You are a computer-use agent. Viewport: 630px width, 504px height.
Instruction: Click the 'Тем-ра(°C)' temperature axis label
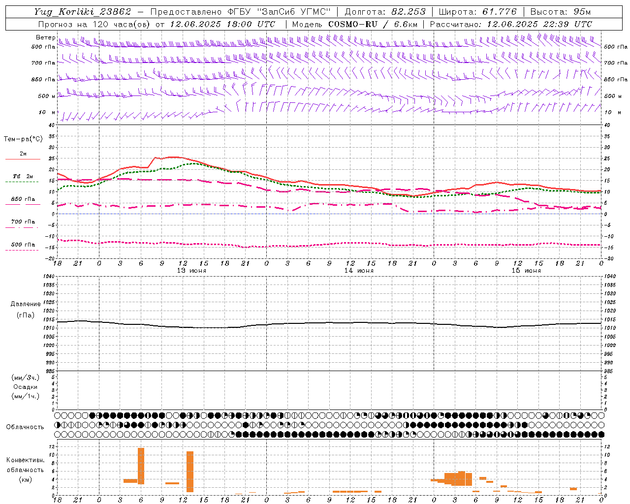[23, 139]
